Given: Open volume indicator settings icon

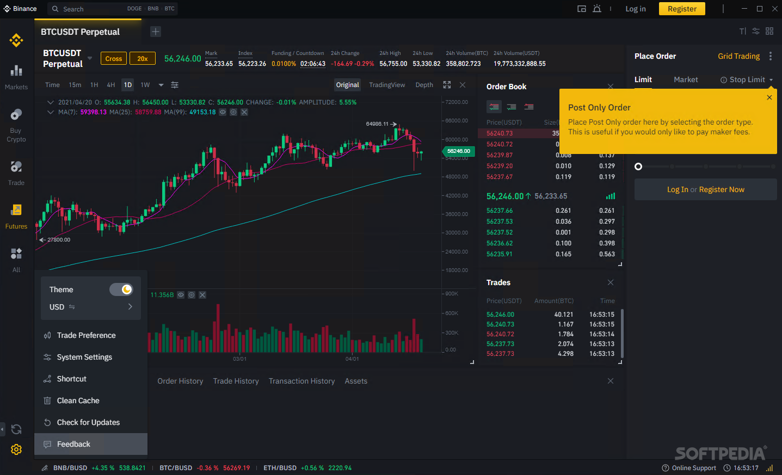Looking at the screenshot, I should click(192, 295).
